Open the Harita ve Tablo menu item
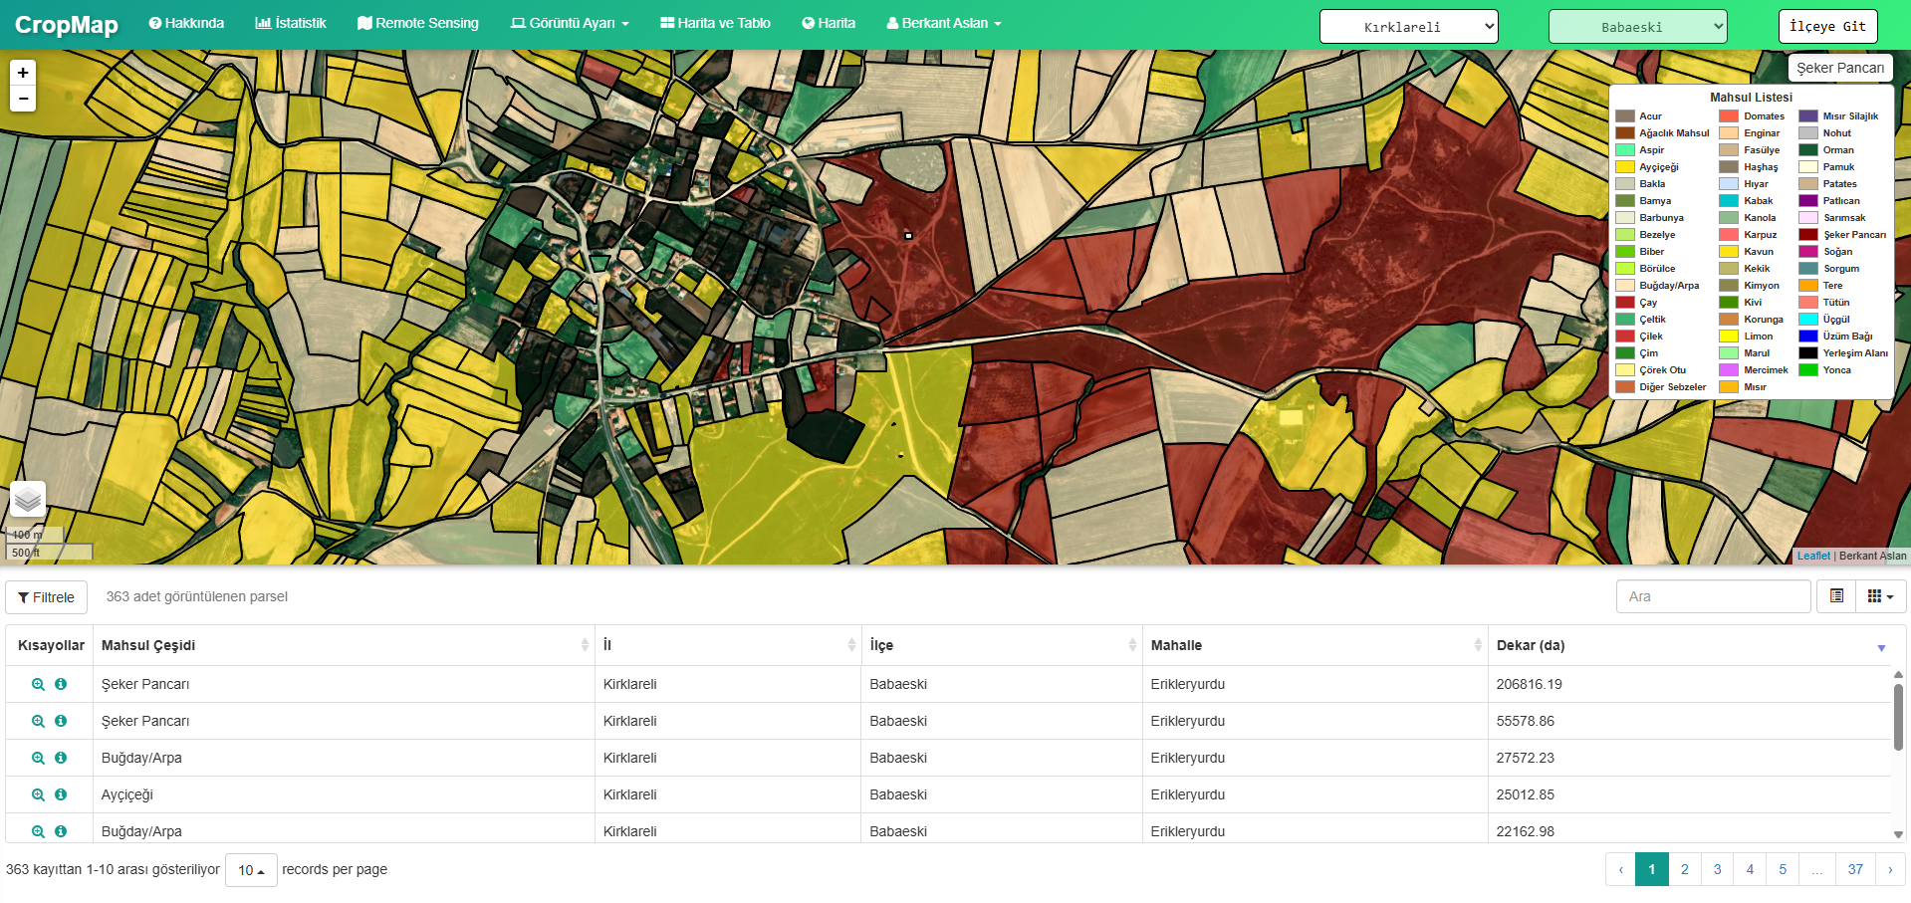 pyautogui.click(x=713, y=23)
